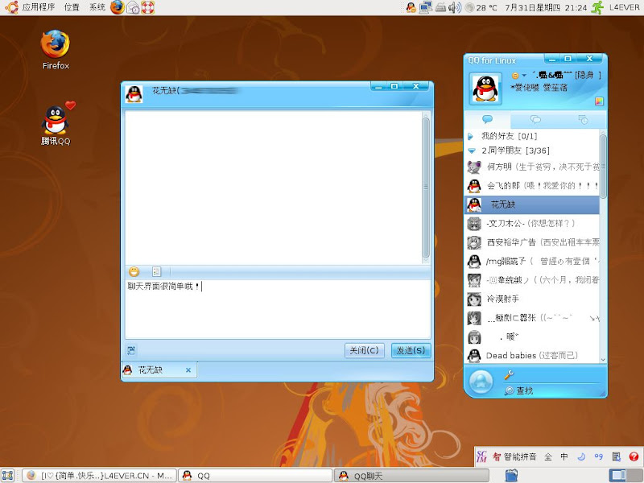The width and height of the screenshot is (644, 483).
Task: Switch to the group chats tab in QQ panel
Action: point(535,119)
